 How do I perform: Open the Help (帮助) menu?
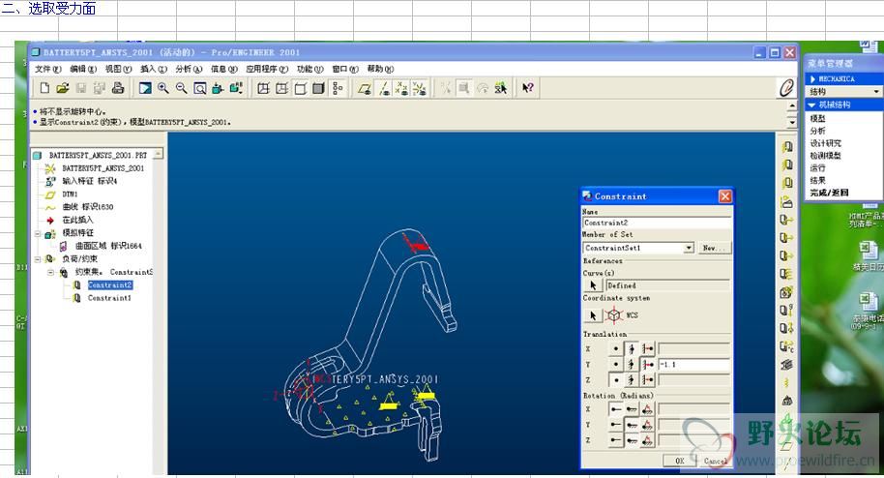pyautogui.click(x=380, y=69)
